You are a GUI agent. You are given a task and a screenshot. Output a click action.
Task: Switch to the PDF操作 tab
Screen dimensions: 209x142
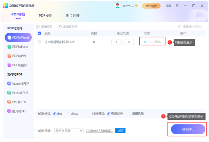click(45, 16)
